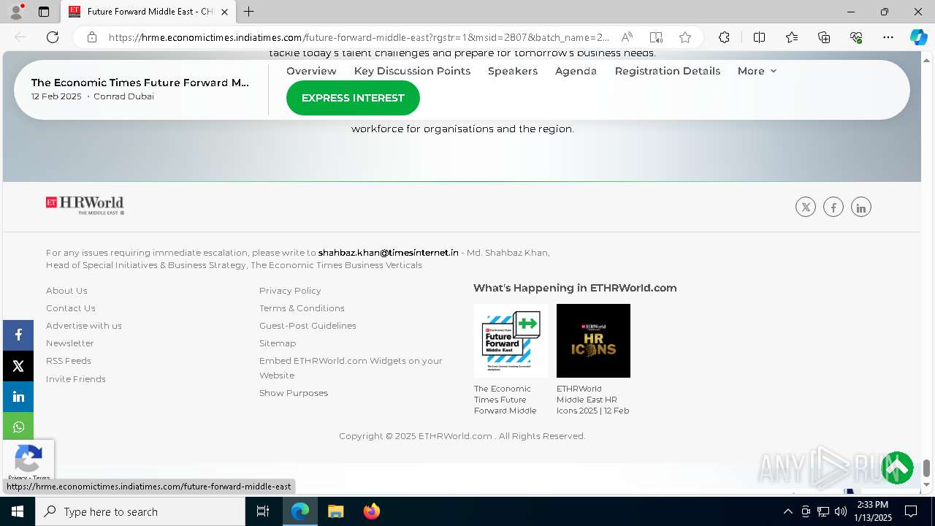
Task: Open the Windows Start menu
Action: (18, 511)
